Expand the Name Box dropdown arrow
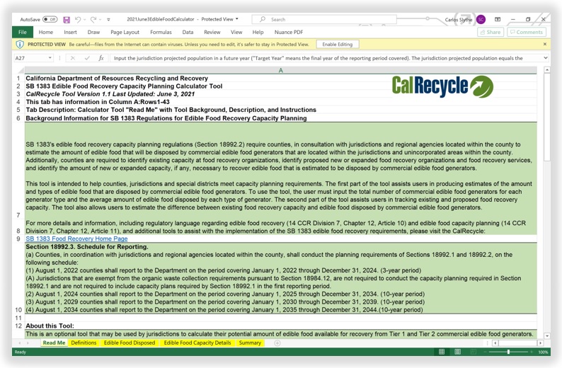562x368 pixels. [50, 58]
